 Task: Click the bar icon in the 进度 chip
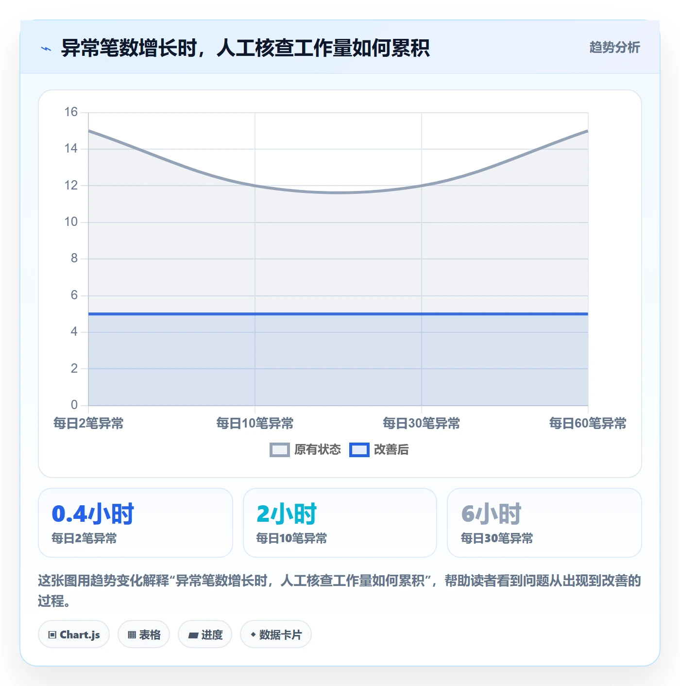tap(193, 635)
